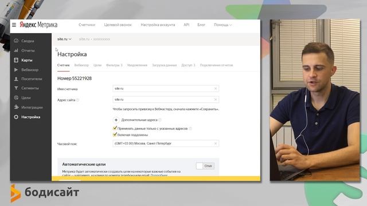Click the Настройка gear icon
The width and height of the screenshot is (367, 206).
coord(16,117)
